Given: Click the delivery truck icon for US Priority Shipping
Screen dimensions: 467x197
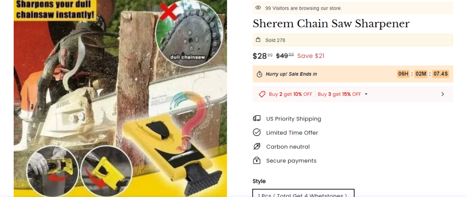Looking at the screenshot, I should (x=257, y=119).
